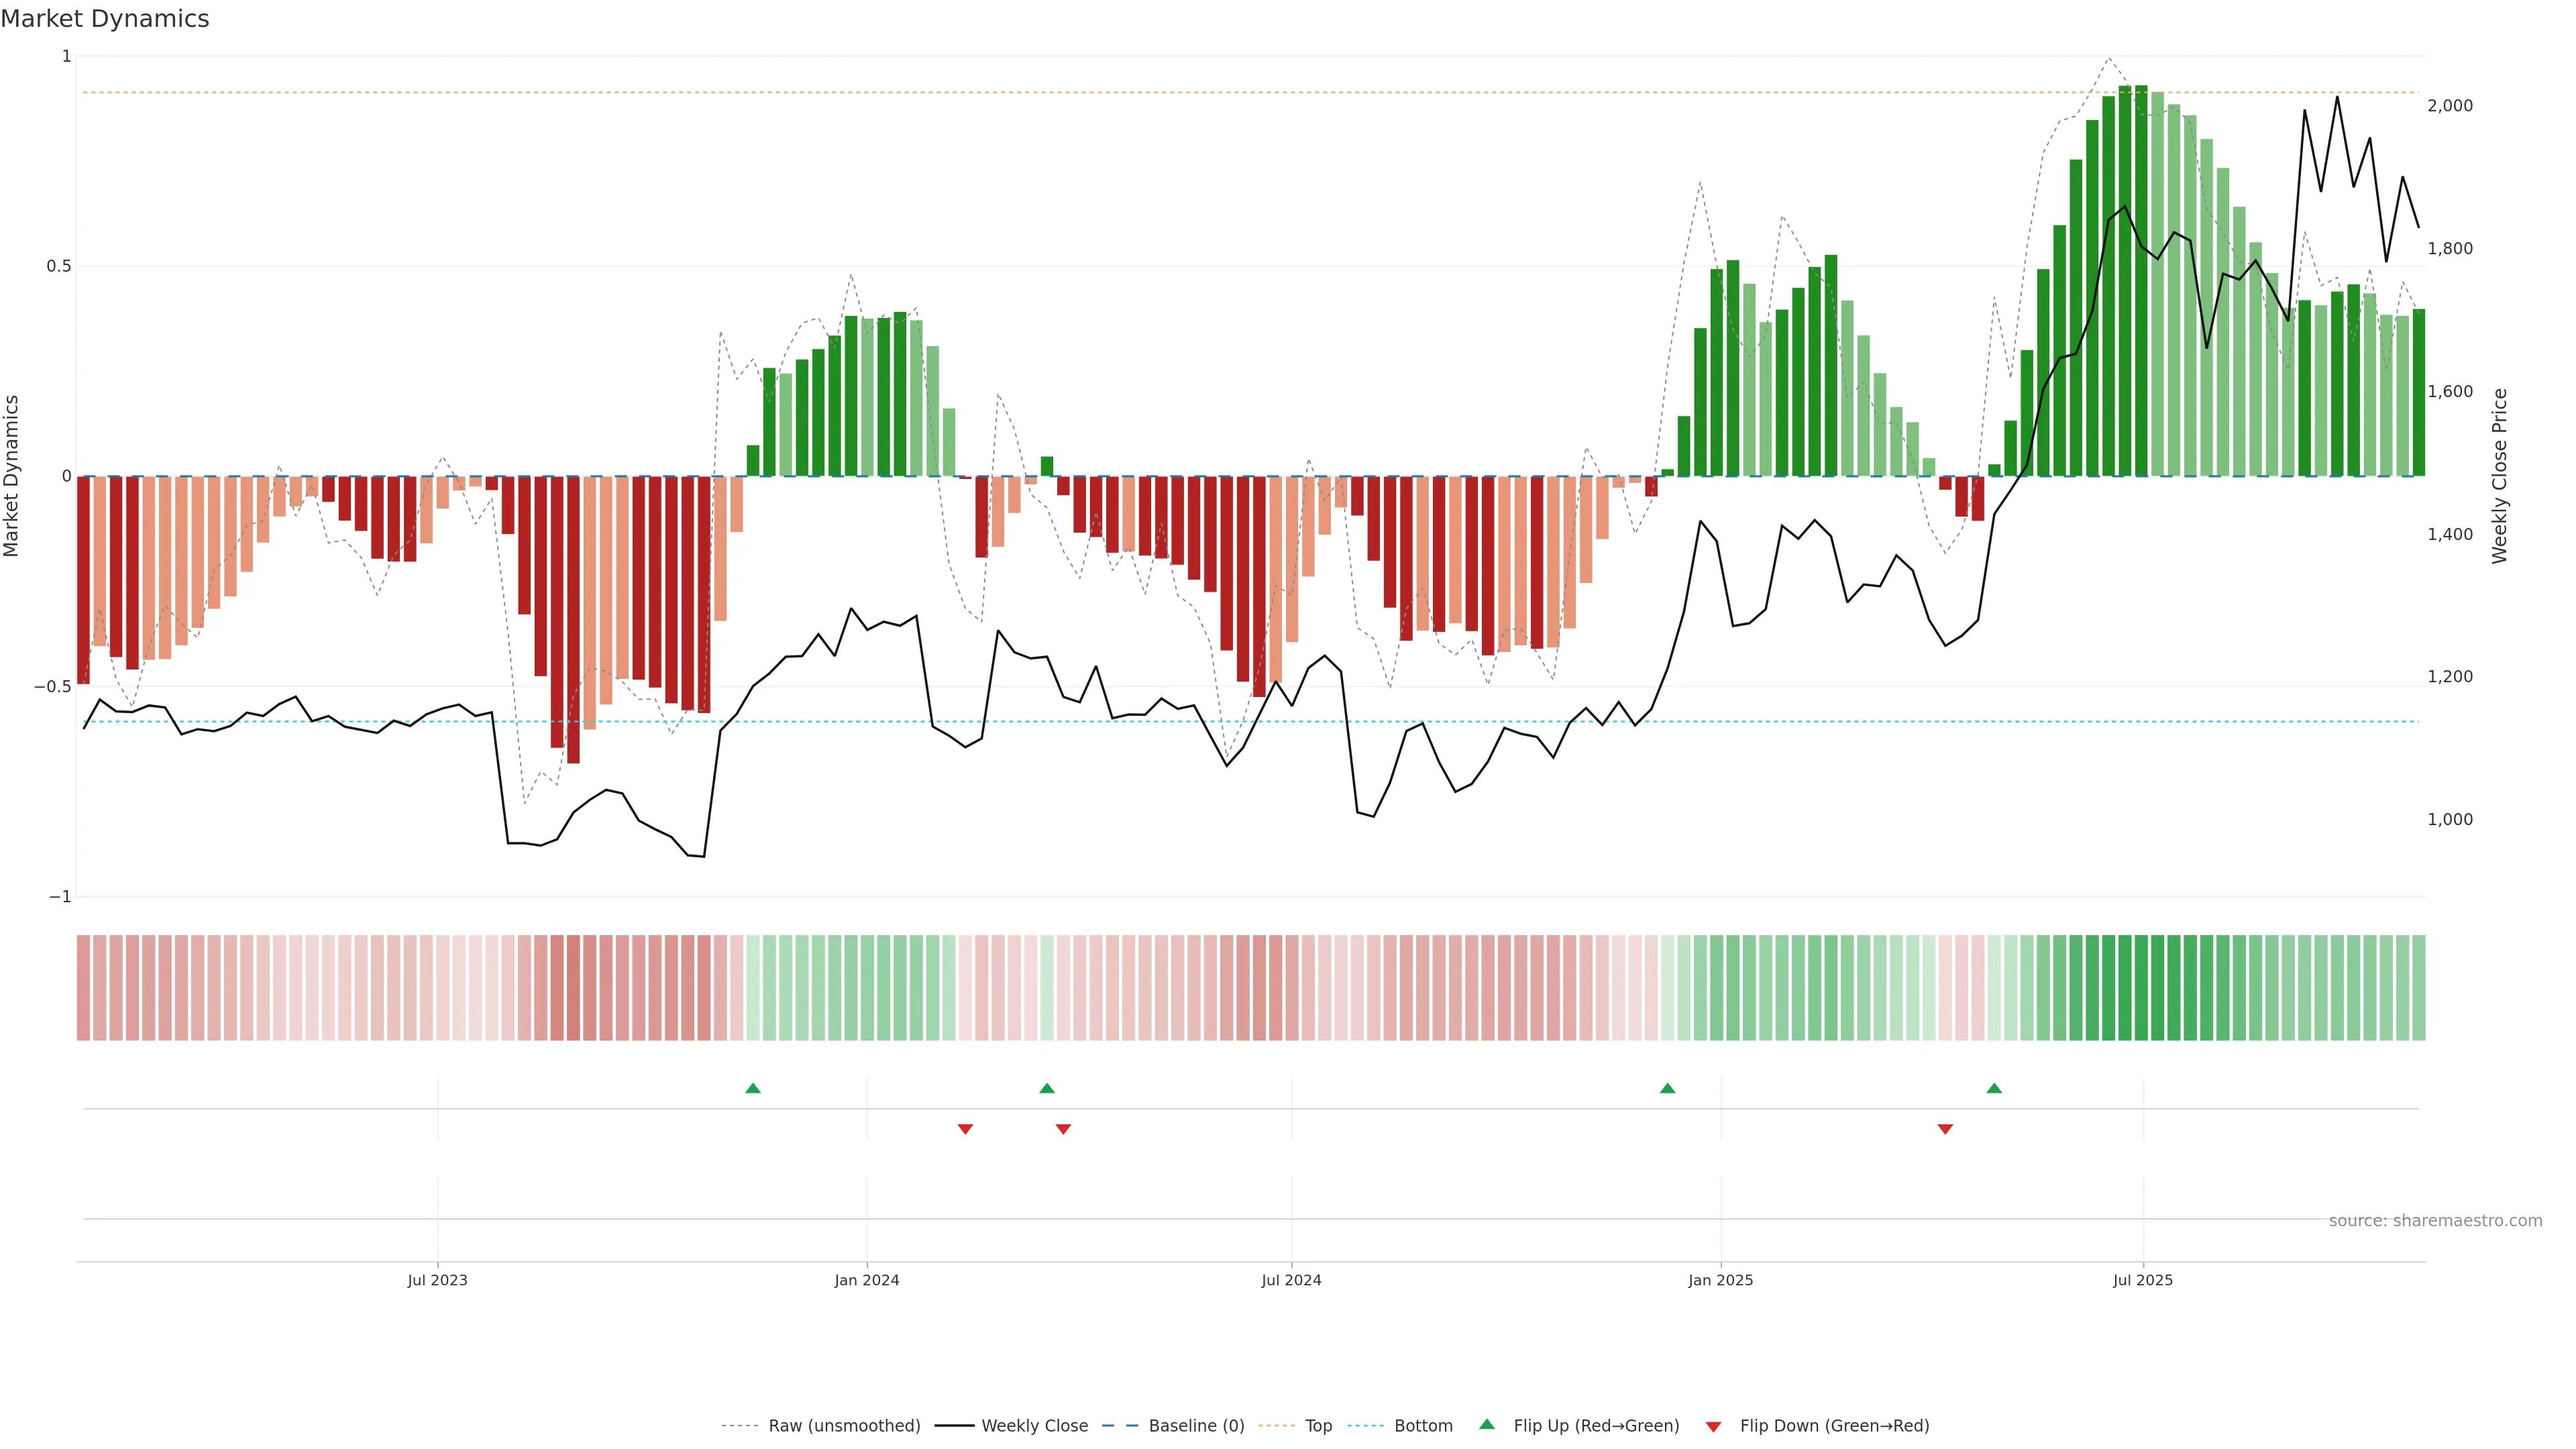Click first red flip-down marker after Jan 2024
Image resolution: width=2576 pixels, height=1449 pixels.
(x=965, y=1129)
